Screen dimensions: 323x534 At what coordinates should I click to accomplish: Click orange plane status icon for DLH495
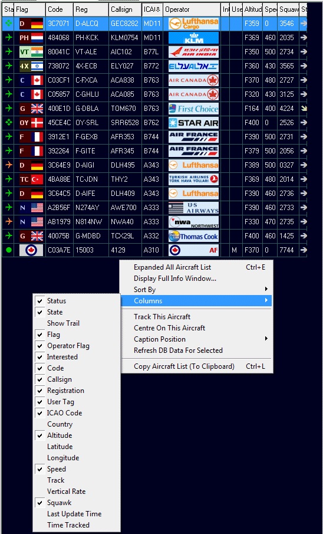9,165
